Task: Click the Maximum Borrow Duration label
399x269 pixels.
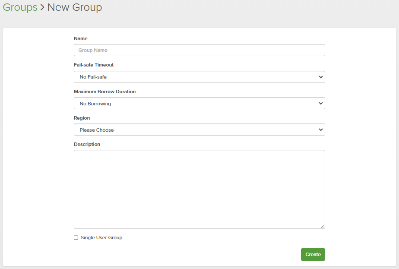Action: (105, 92)
